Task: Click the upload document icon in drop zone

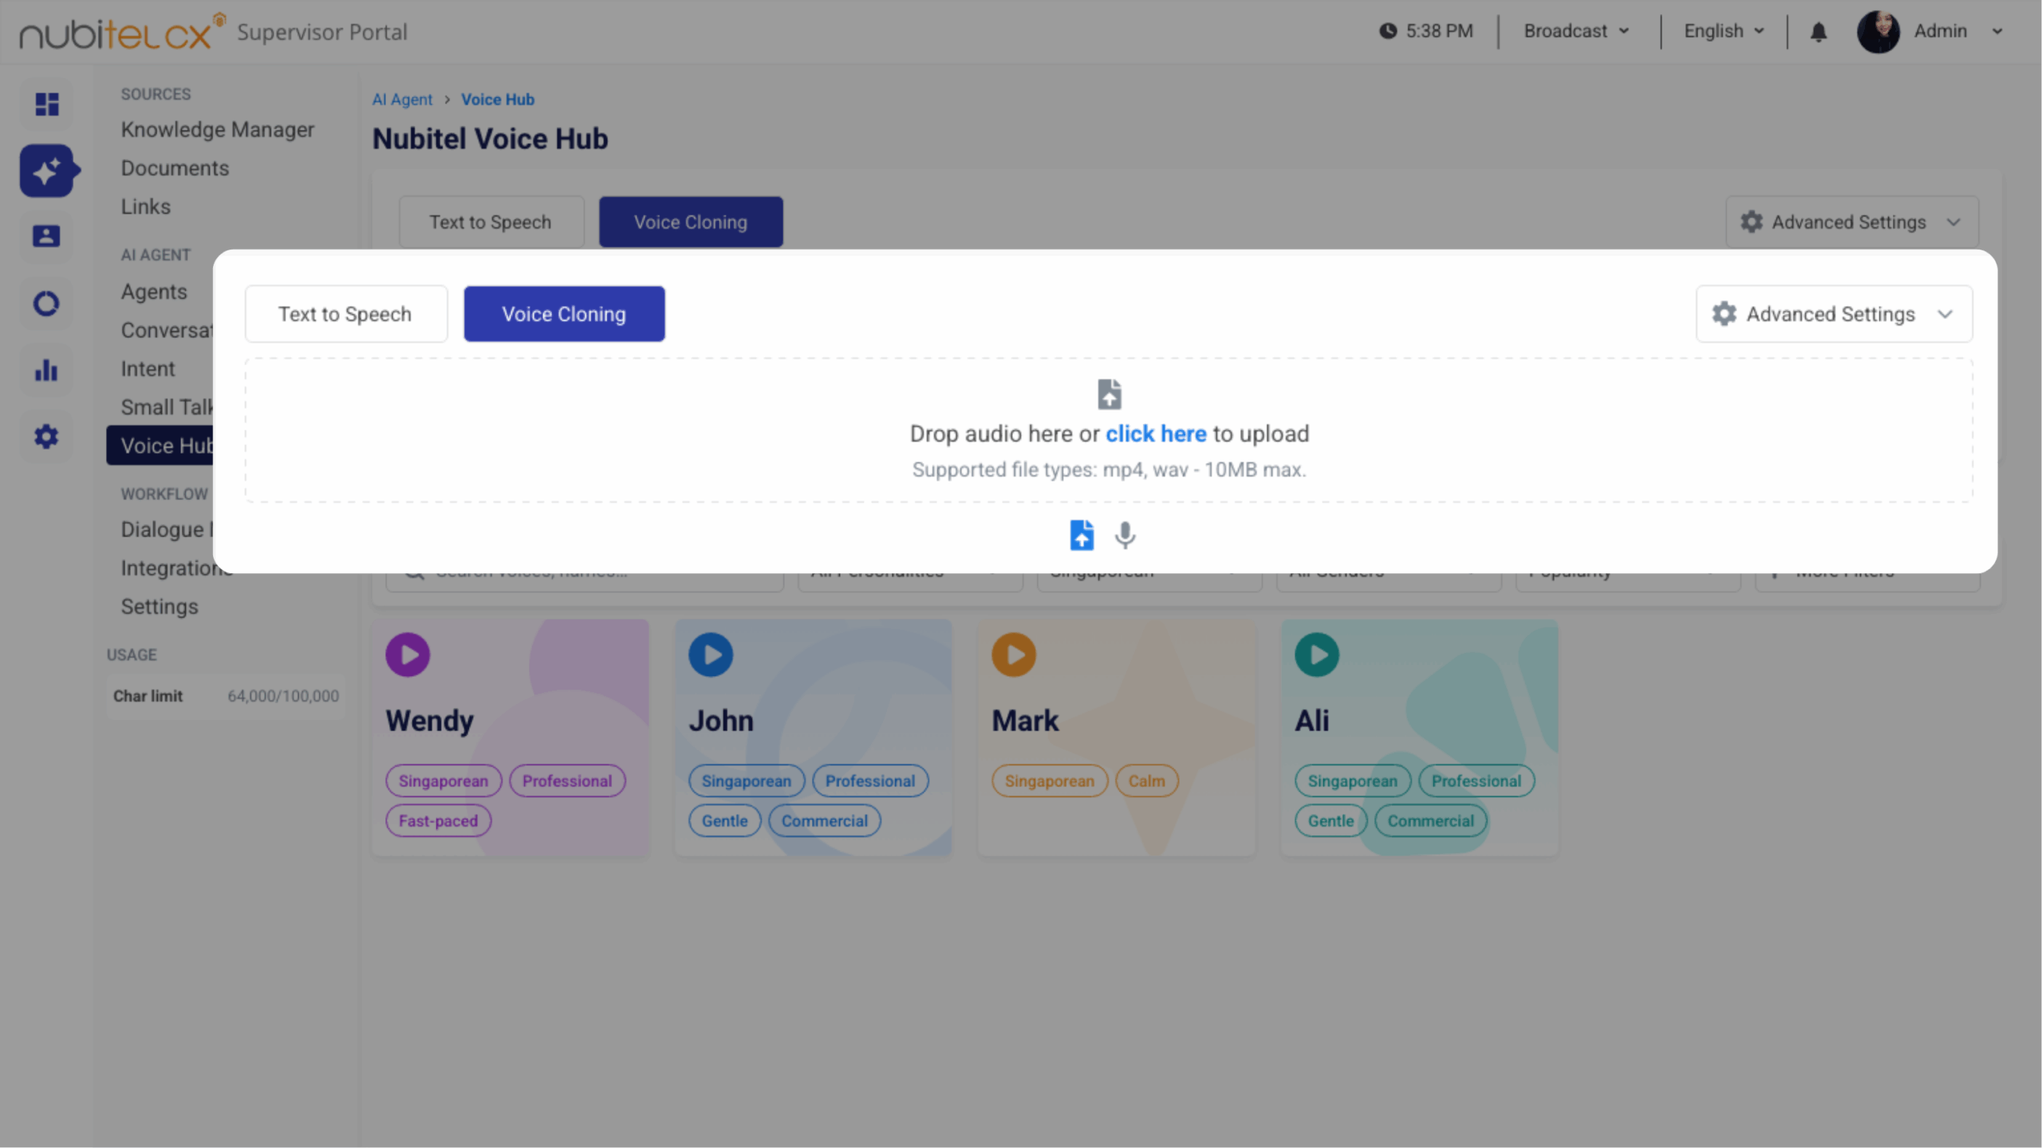Action: click(1110, 394)
